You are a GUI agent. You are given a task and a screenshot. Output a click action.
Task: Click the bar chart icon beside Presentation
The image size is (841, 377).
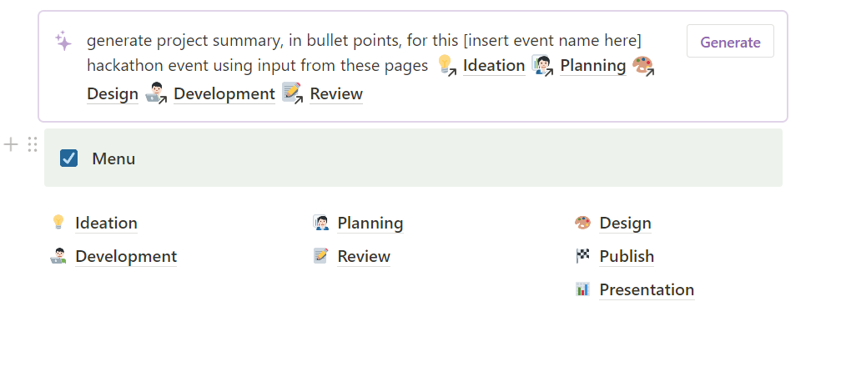(582, 289)
